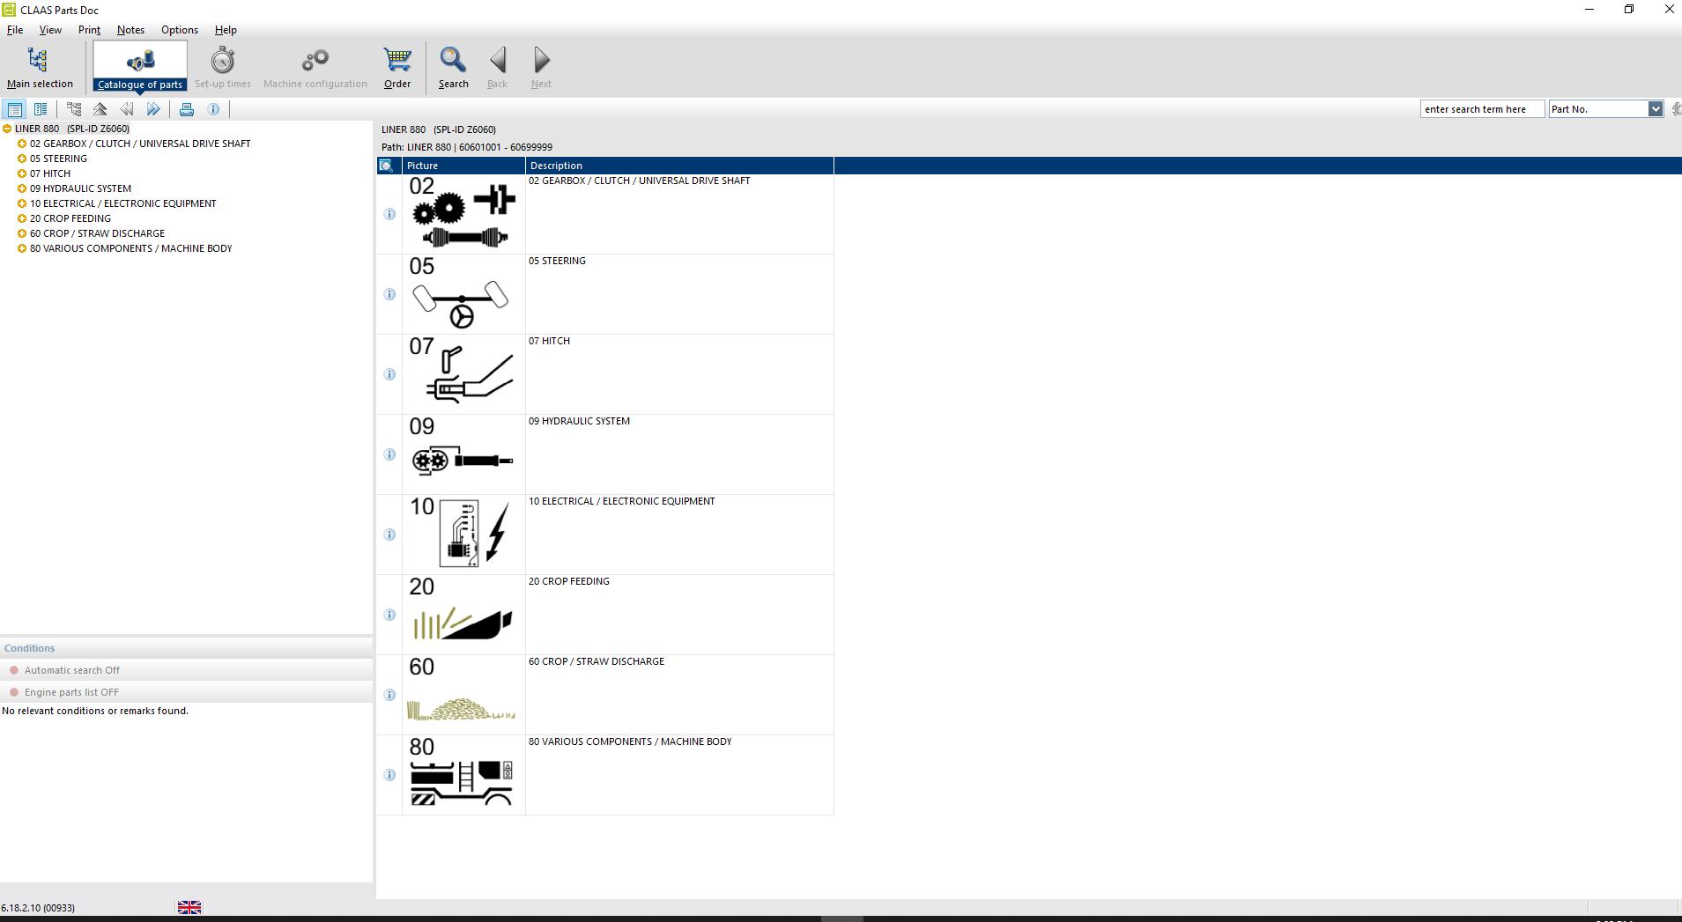The height and width of the screenshot is (922, 1682).
Task: Open Main selection tool
Action: [x=40, y=67]
